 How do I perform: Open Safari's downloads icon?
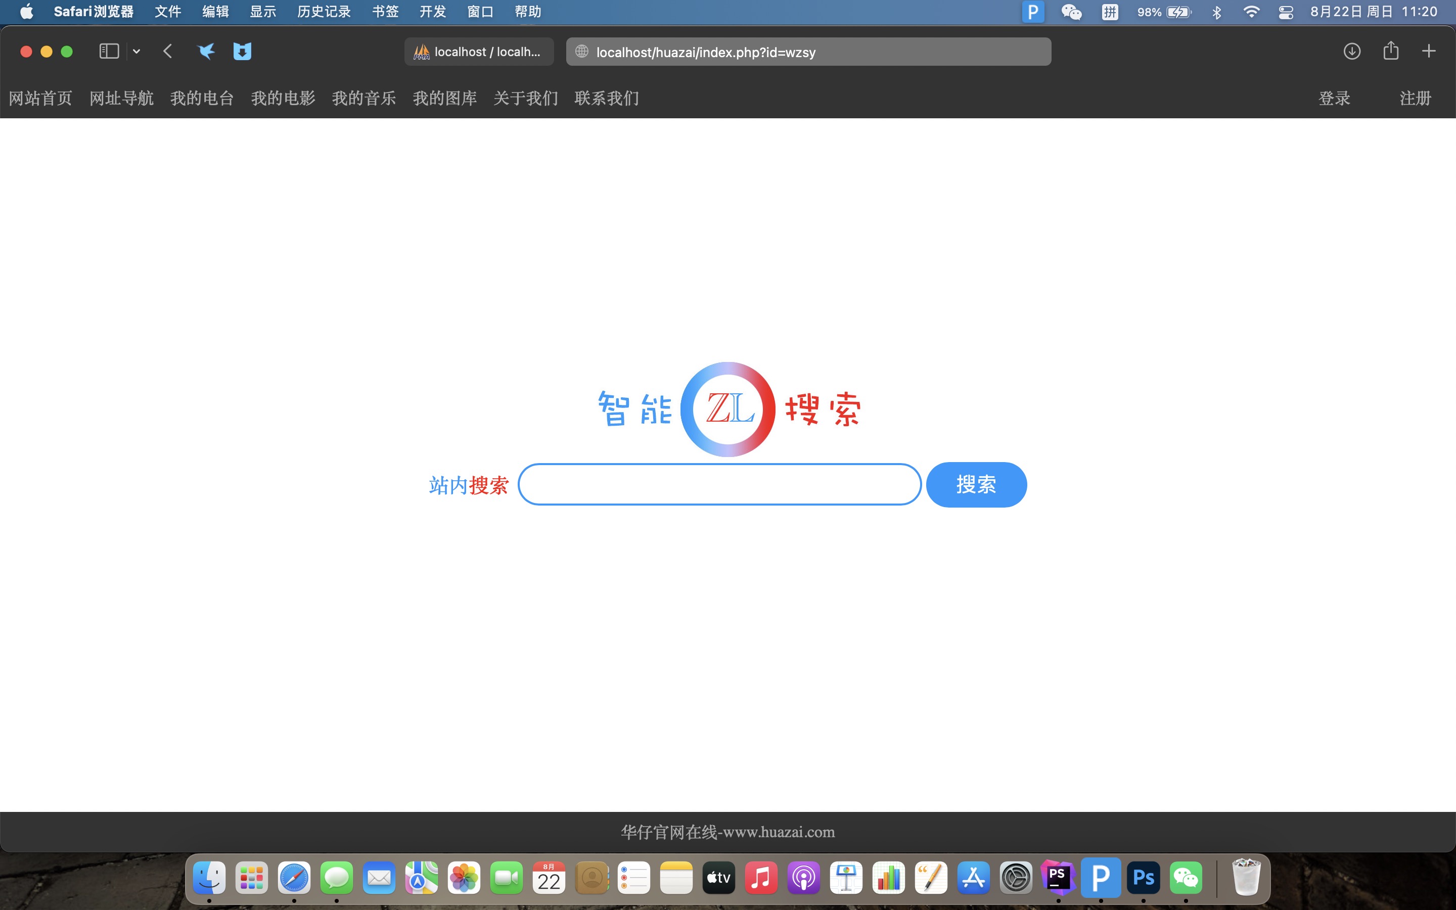pos(1352,51)
